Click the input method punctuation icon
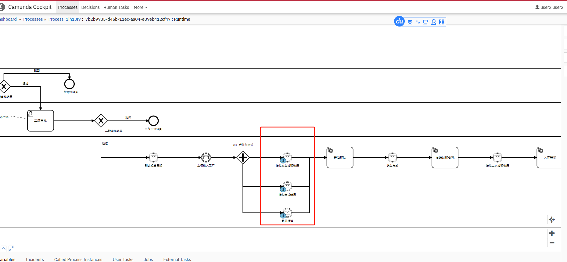This screenshot has height=262, width=567. [x=418, y=22]
